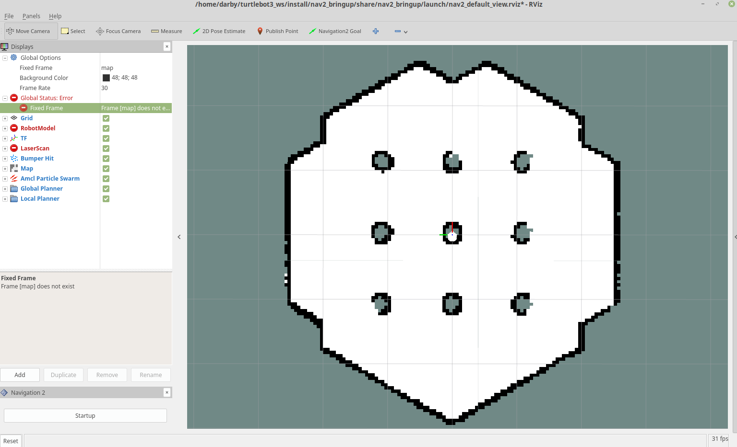The image size is (737, 447).
Task: Open the Panels menu
Action: tap(31, 16)
